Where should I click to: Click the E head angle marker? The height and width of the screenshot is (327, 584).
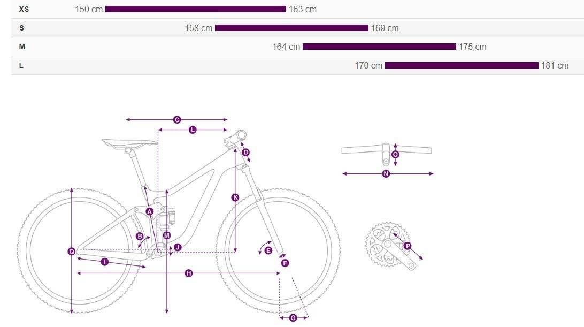[x=268, y=250]
